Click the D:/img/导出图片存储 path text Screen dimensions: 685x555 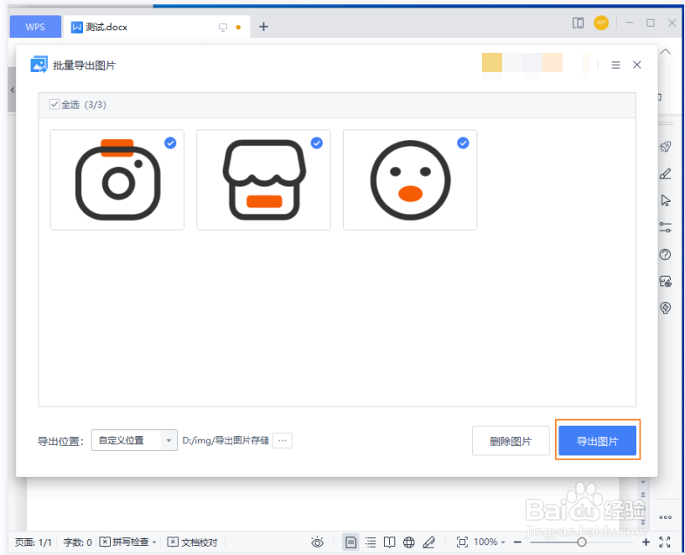click(x=226, y=440)
